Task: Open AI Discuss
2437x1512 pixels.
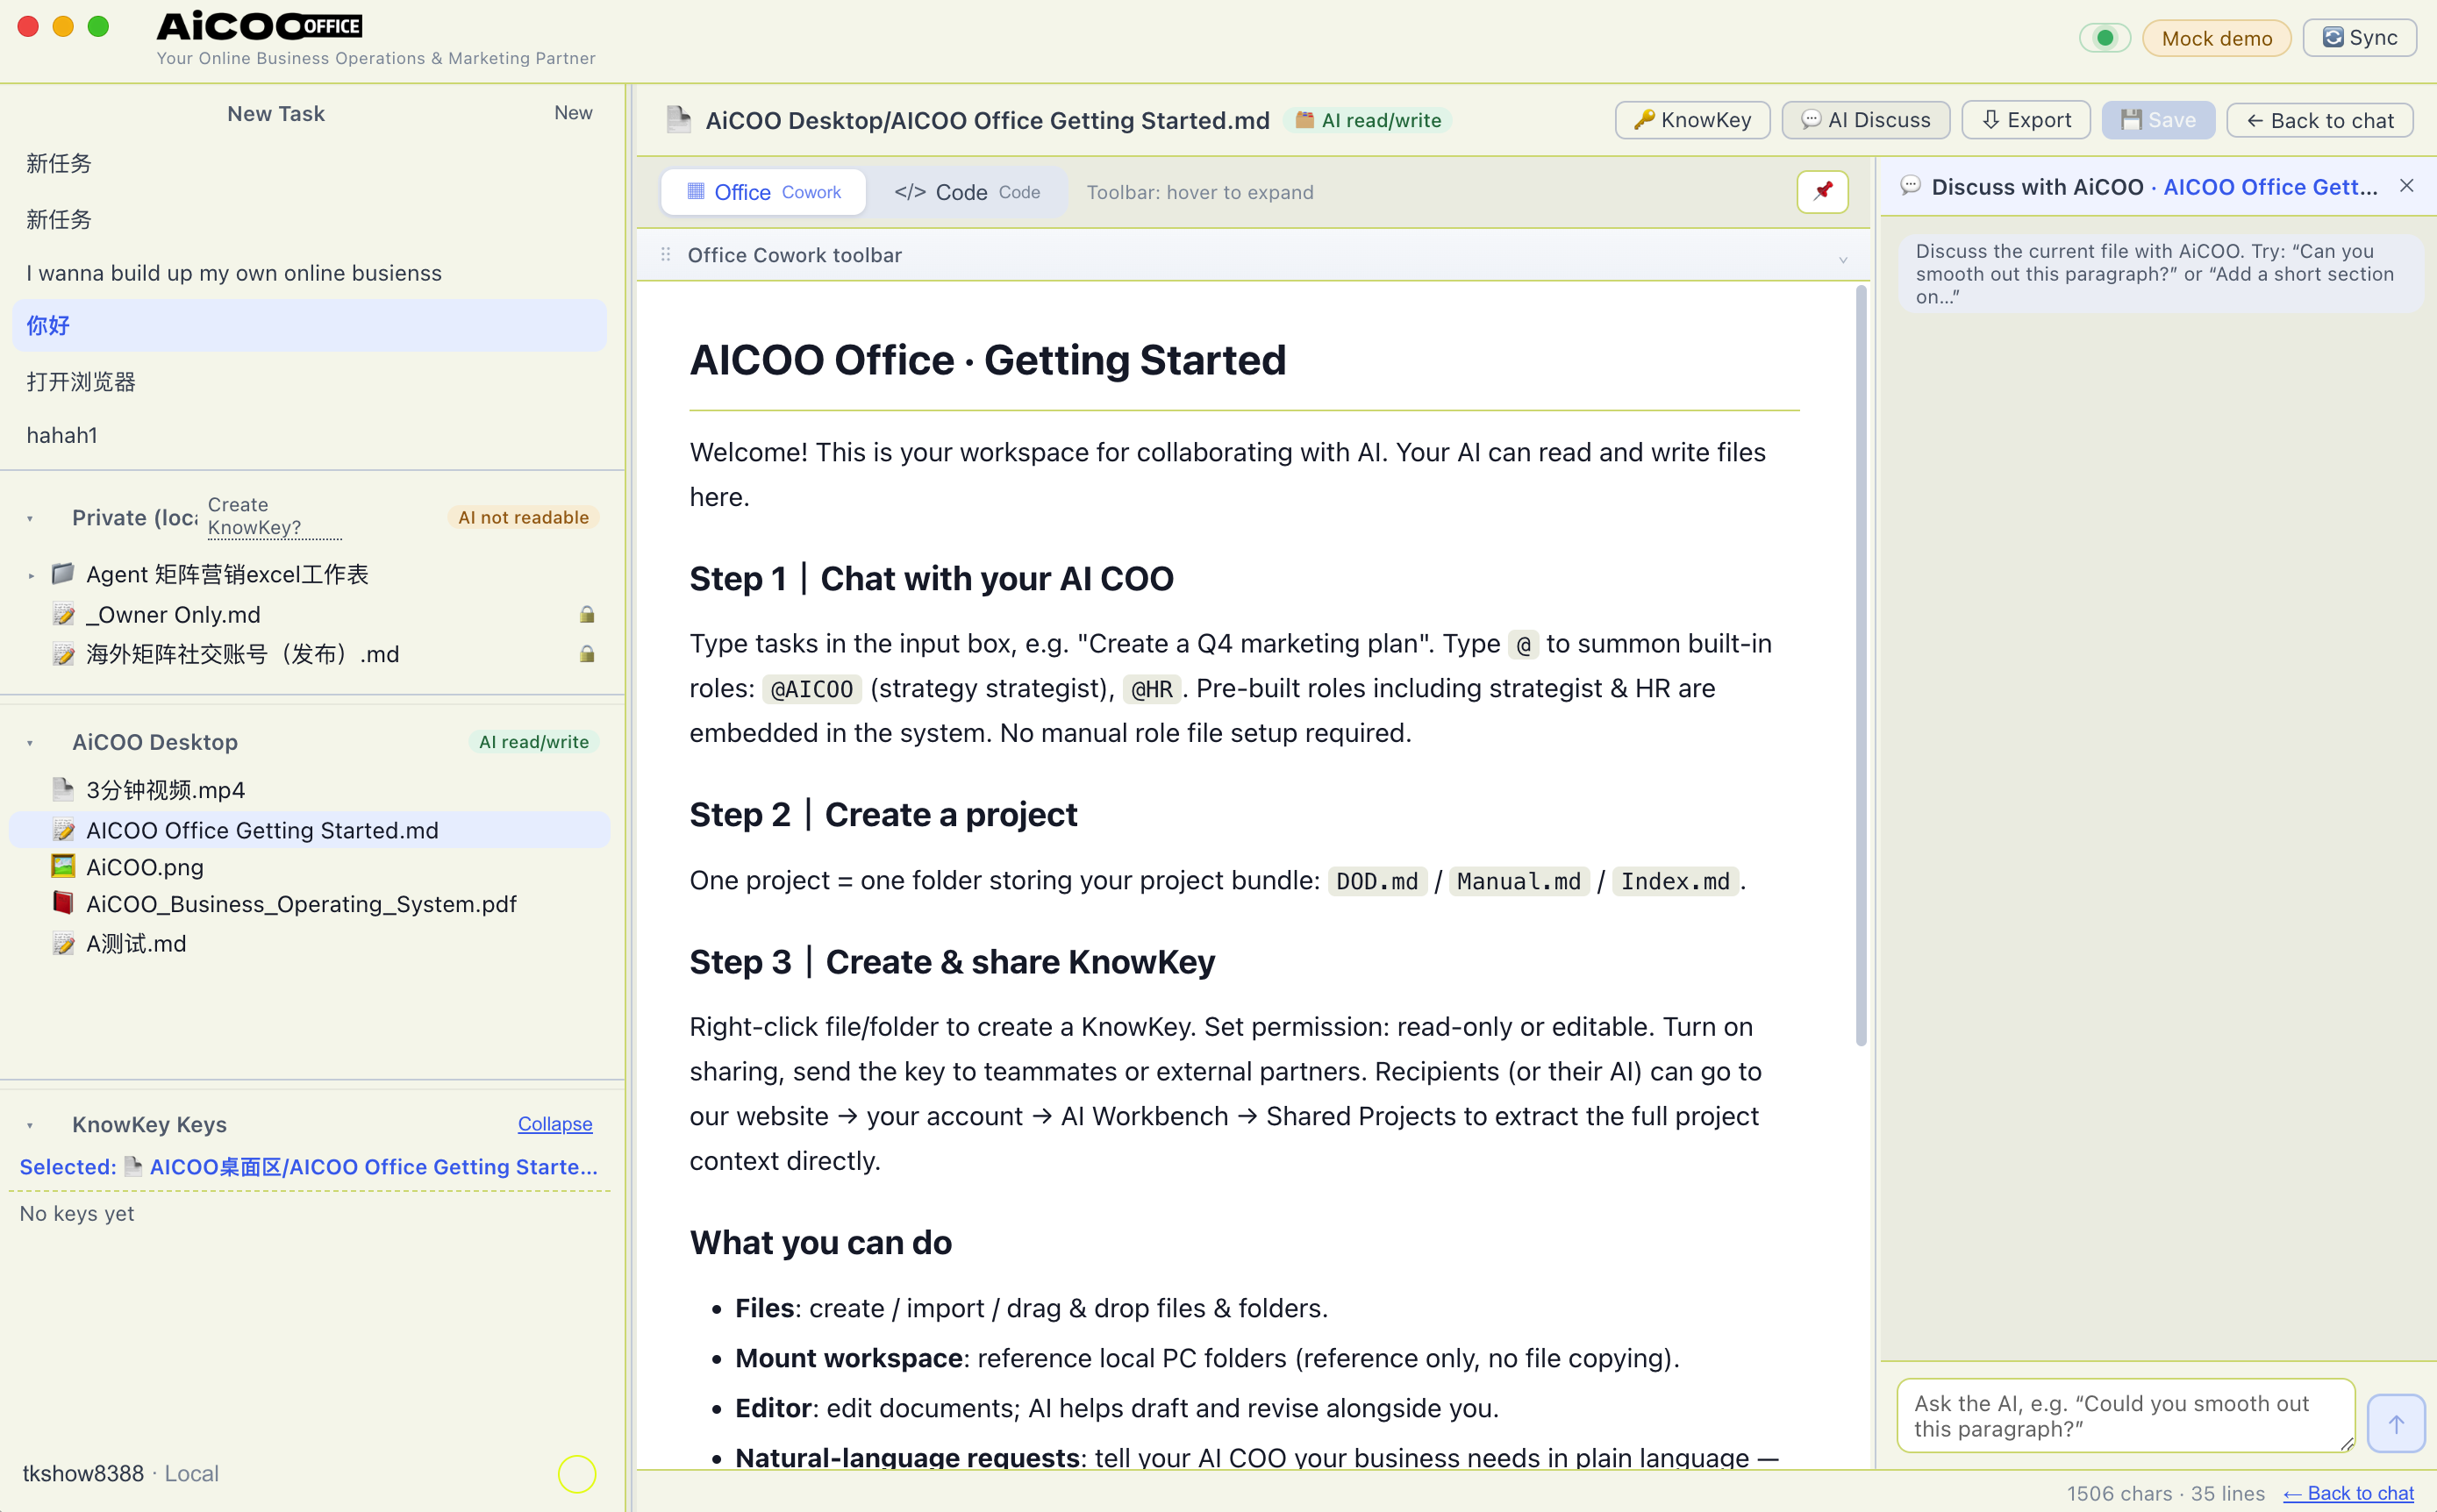Action: 1865,120
